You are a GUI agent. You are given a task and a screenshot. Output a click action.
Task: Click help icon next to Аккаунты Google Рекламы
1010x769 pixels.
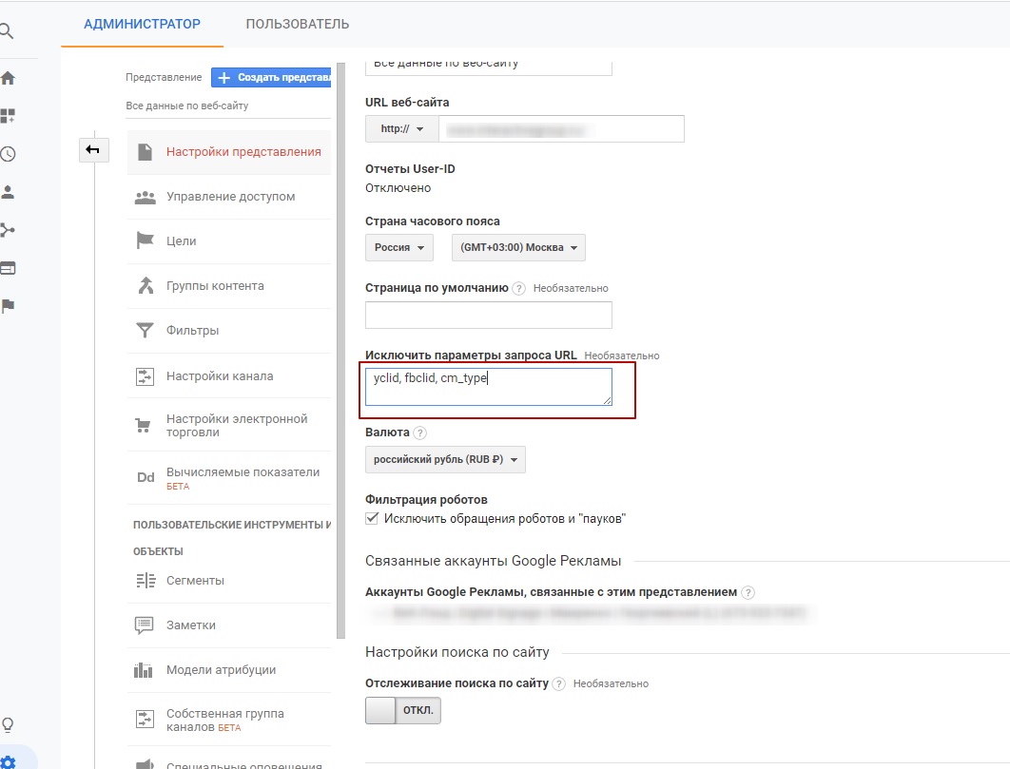pos(748,592)
